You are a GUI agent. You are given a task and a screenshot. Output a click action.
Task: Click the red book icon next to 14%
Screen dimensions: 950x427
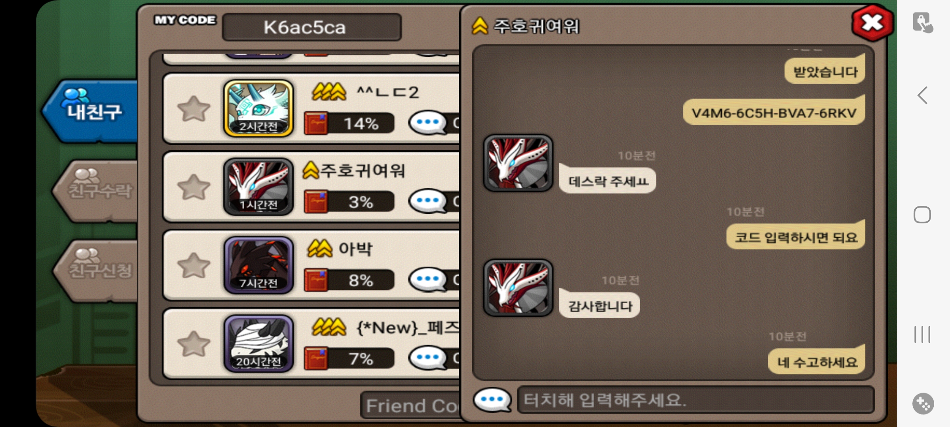(x=316, y=123)
